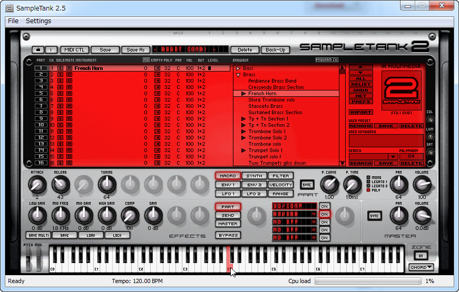Toggle the Zone ON button
The width and height of the screenshot is (459, 292).
click(x=421, y=256)
